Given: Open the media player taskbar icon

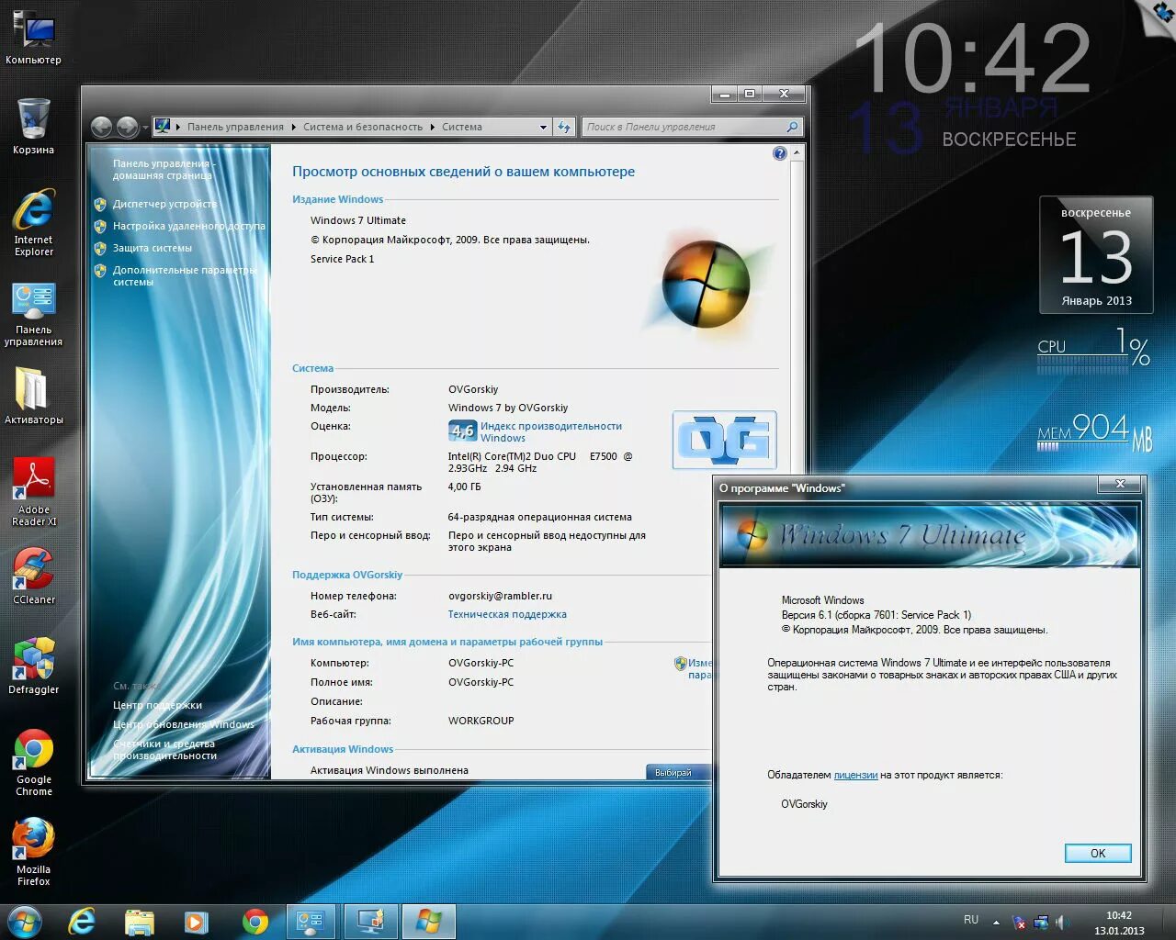Looking at the screenshot, I should (x=196, y=921).
